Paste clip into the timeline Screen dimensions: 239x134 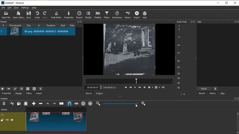(x=26, y=103)
